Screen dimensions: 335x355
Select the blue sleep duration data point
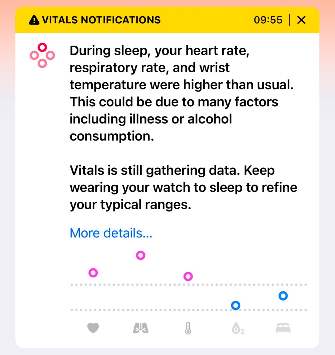coord(283,296)
